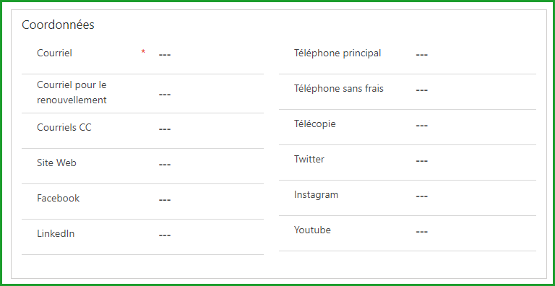Click the Courriel label
This screenshot has height=286, width=555.
[54, 53]
